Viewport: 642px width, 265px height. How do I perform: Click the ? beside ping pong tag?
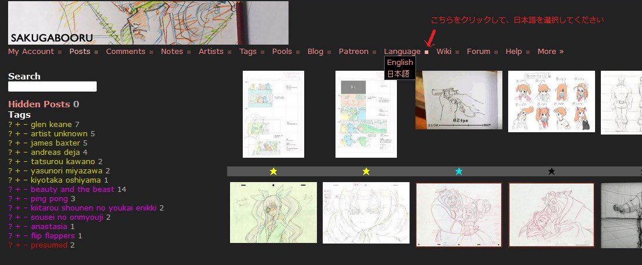click(x=10, y=199)
